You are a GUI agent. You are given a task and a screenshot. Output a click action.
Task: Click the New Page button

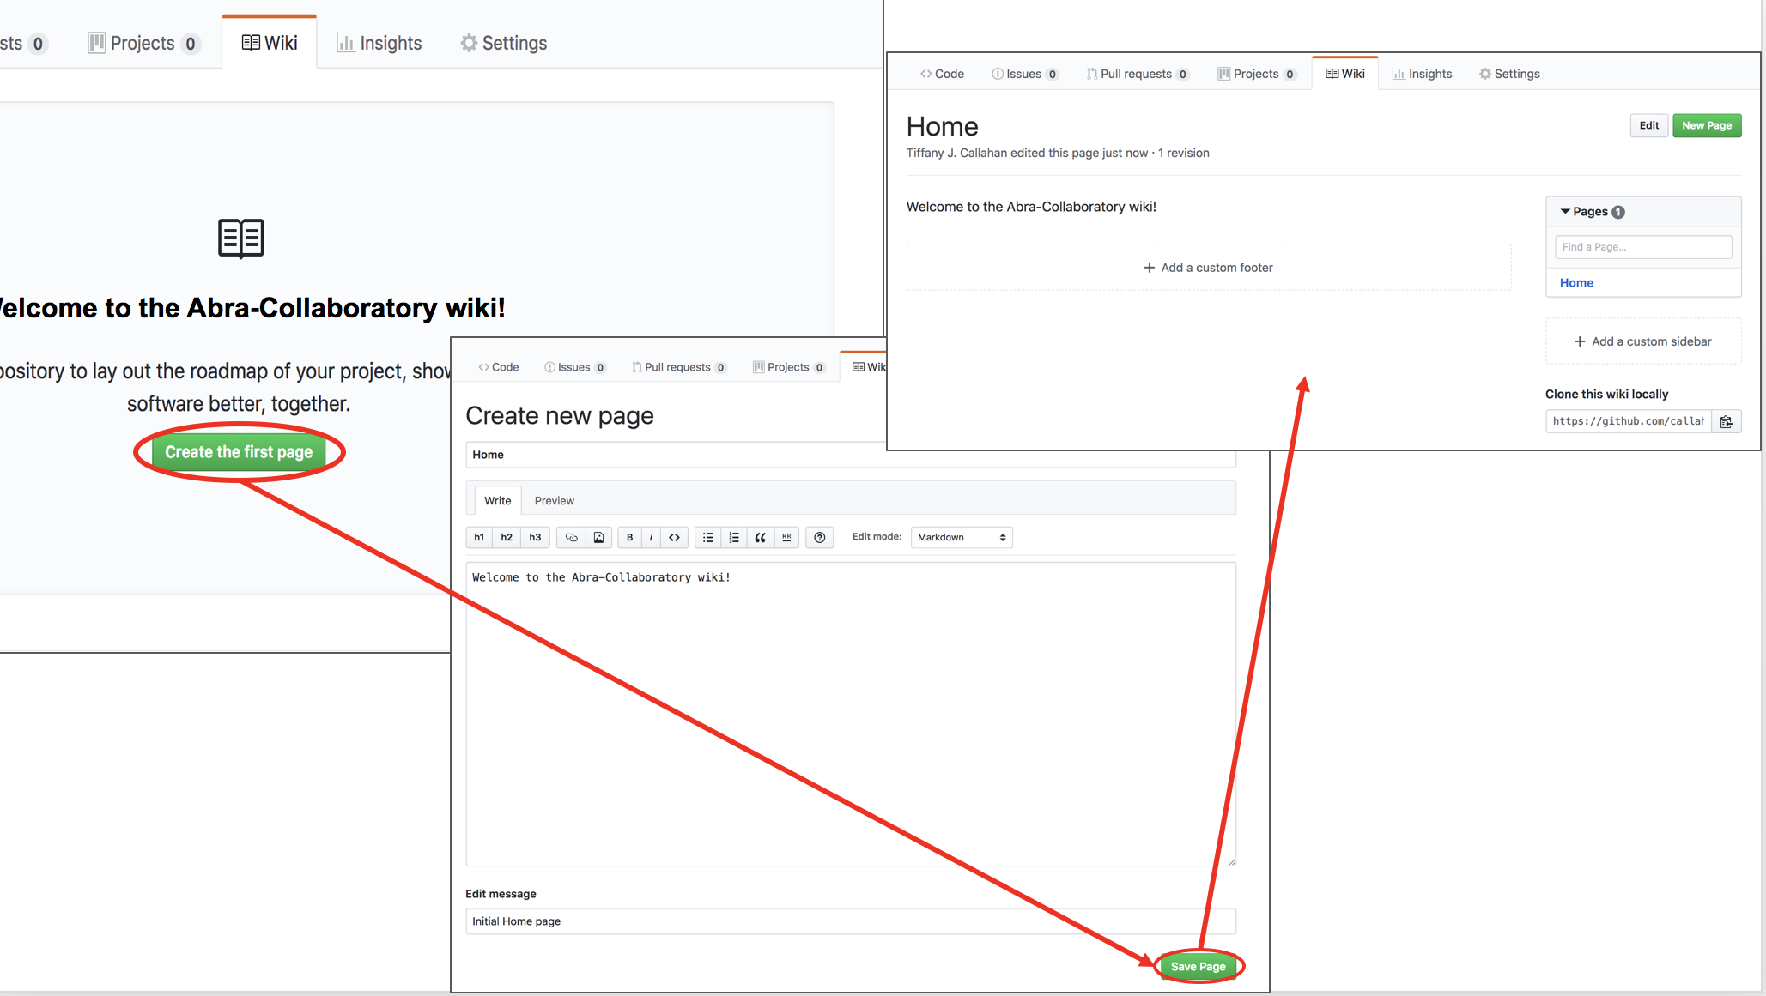(x=1703, y=124)
